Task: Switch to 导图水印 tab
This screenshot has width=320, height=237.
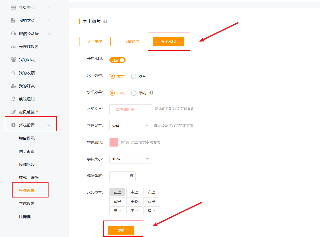Action: click(168, 42)
